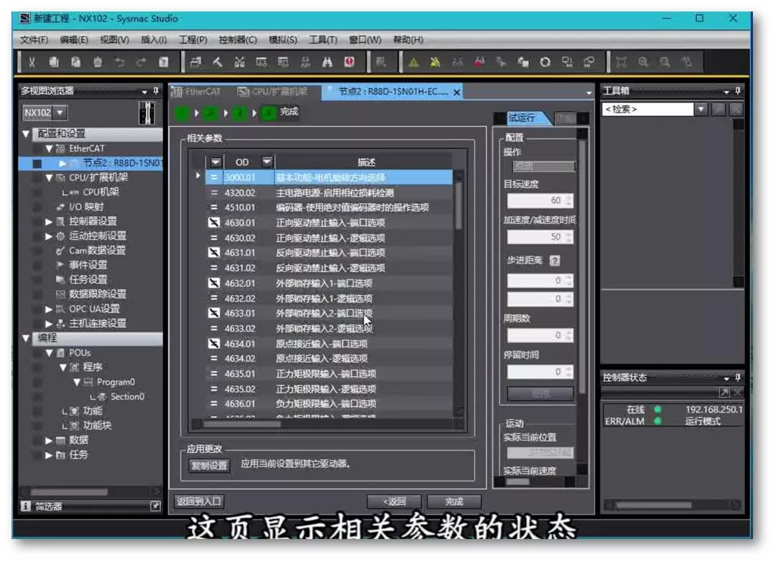Image resolution: width=776 pixels, height=562 pixels.
Task: Click the yellow warning triangle toolbar icon
Action: [x=414, y=62]
